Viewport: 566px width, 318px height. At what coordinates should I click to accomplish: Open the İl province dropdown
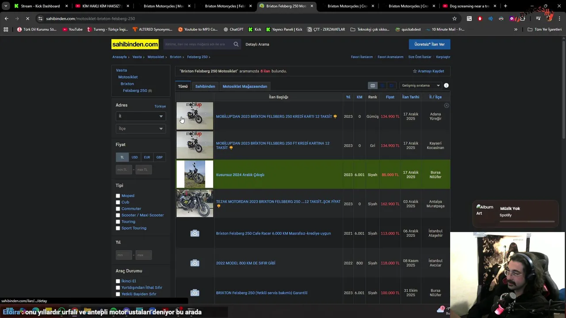[x=141, y=116]
